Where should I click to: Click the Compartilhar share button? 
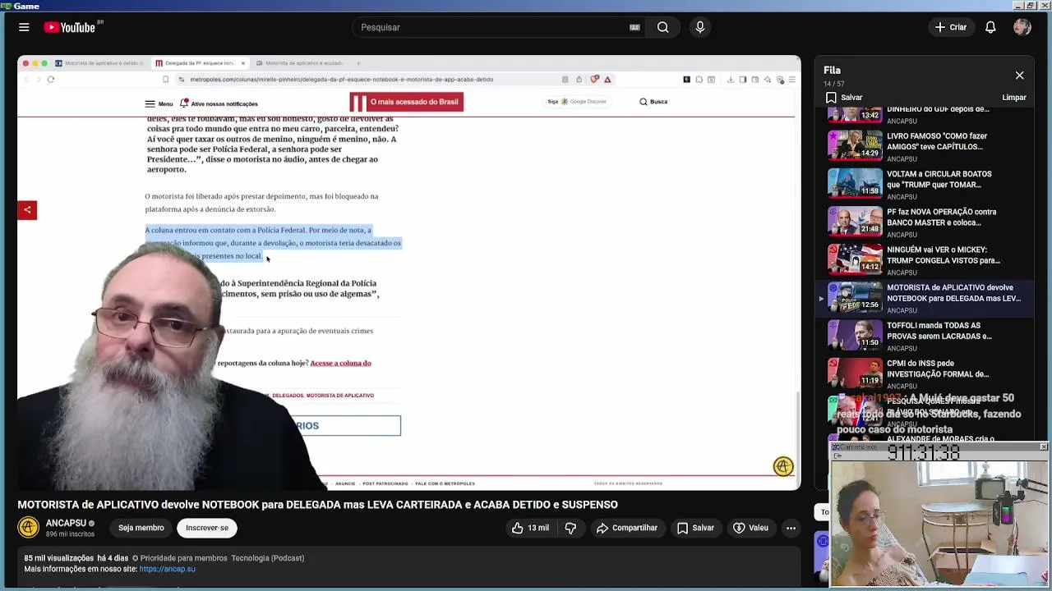click(627, 528)
